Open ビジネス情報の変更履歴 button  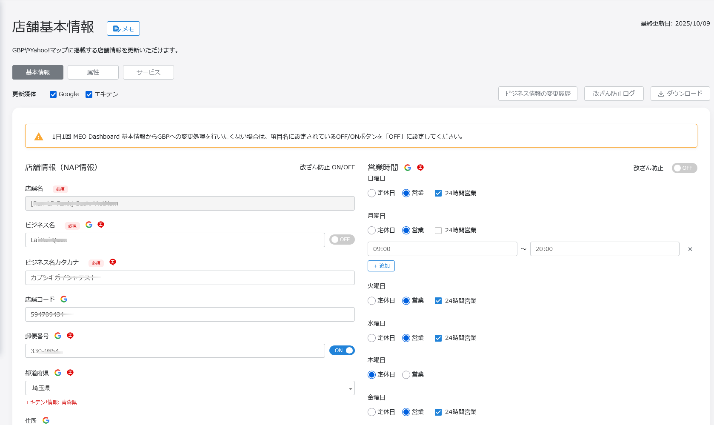pos(537,94)
